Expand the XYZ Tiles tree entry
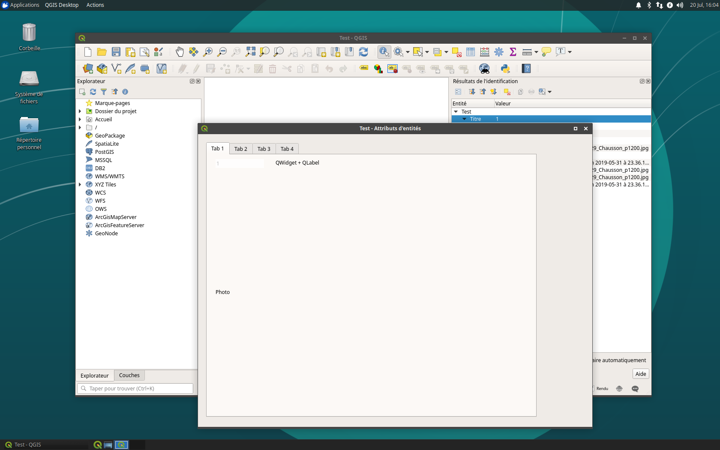720x450 pixels. 80,184
